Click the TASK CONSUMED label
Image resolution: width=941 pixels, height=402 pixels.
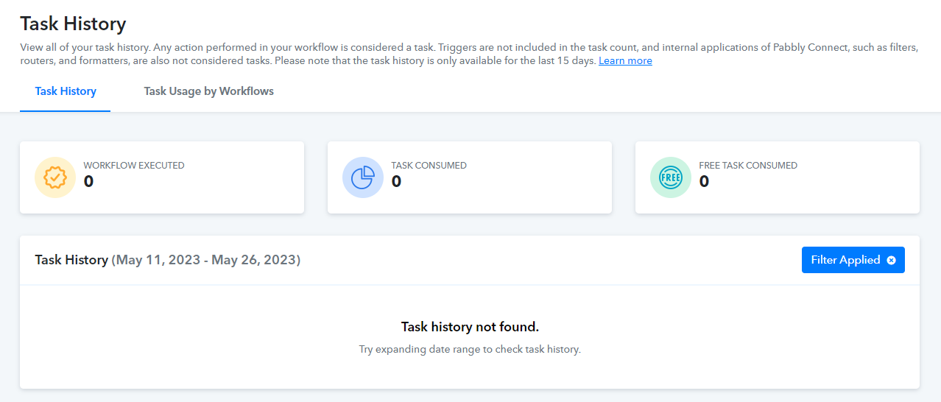click(429, 166)
